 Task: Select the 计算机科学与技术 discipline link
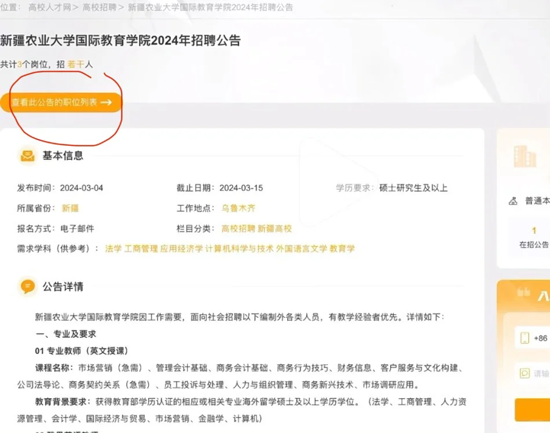tap(239, 248)
